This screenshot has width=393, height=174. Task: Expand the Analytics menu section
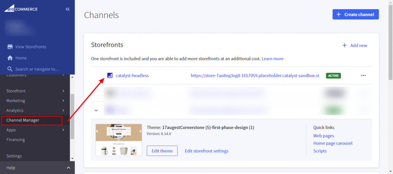[63, 110]
